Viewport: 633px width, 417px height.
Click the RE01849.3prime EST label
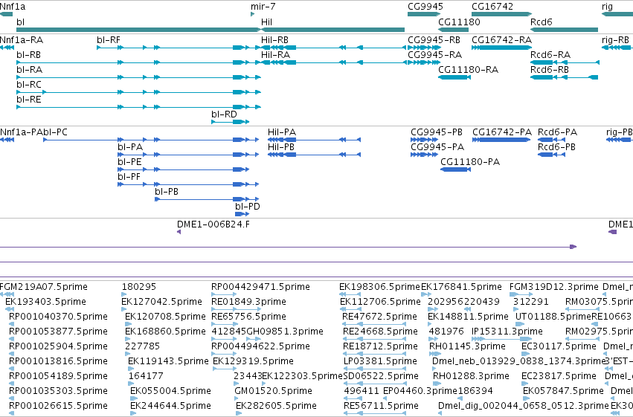click(x=248, y=302)
